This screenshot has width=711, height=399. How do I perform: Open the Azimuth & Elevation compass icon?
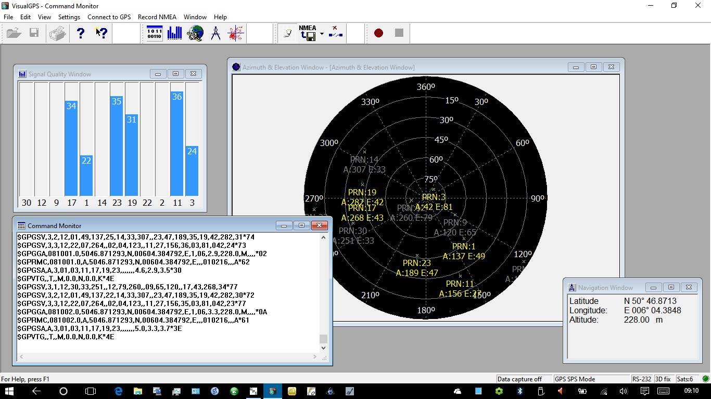[215, 33]
